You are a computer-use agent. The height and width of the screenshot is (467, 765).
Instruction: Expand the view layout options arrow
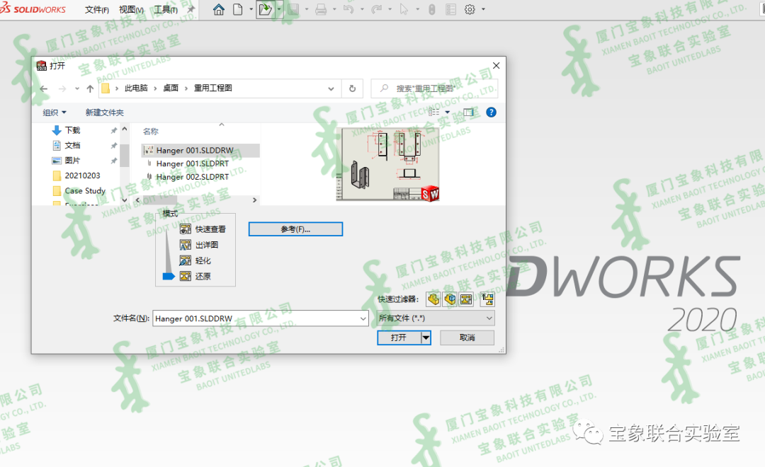click(448, 112)
